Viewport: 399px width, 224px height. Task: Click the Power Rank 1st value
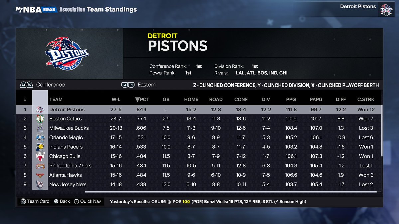click(188, 73)
